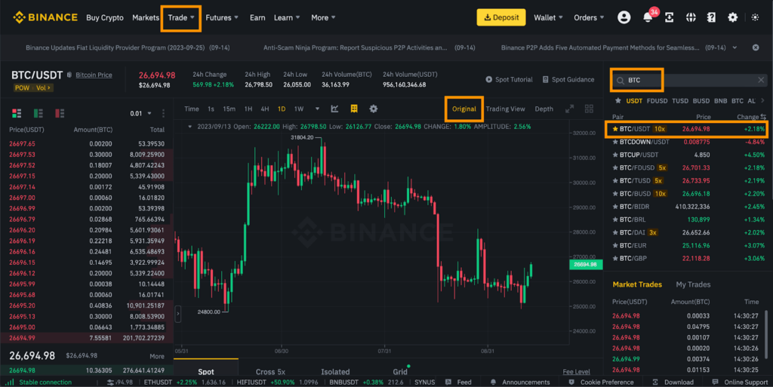Go to Buy Crypto
Viewport: 773px width, 387px height.
coord(104,17)
